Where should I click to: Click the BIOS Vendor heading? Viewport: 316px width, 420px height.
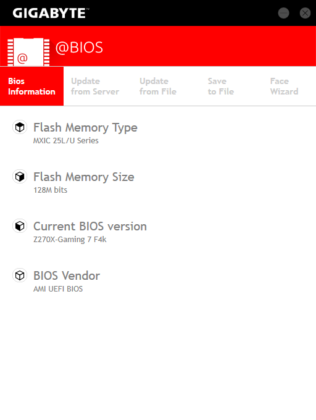tap(67, 275)
